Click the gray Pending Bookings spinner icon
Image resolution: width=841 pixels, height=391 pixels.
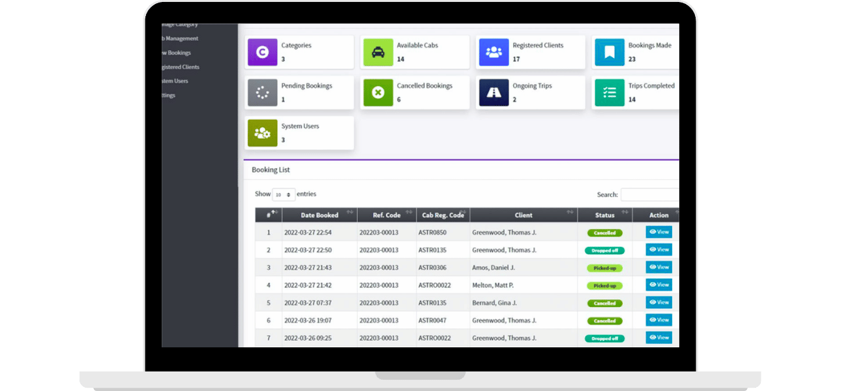pos(263,93)
